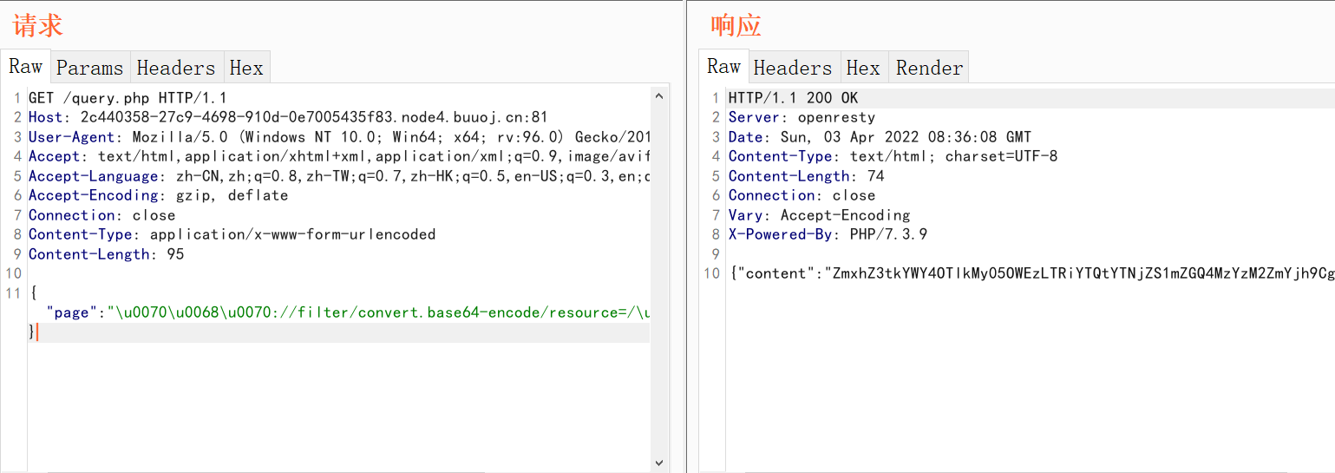This screenshot has height=473, width=1335.
Task: Open the Params tab
Action: (90, 68)
